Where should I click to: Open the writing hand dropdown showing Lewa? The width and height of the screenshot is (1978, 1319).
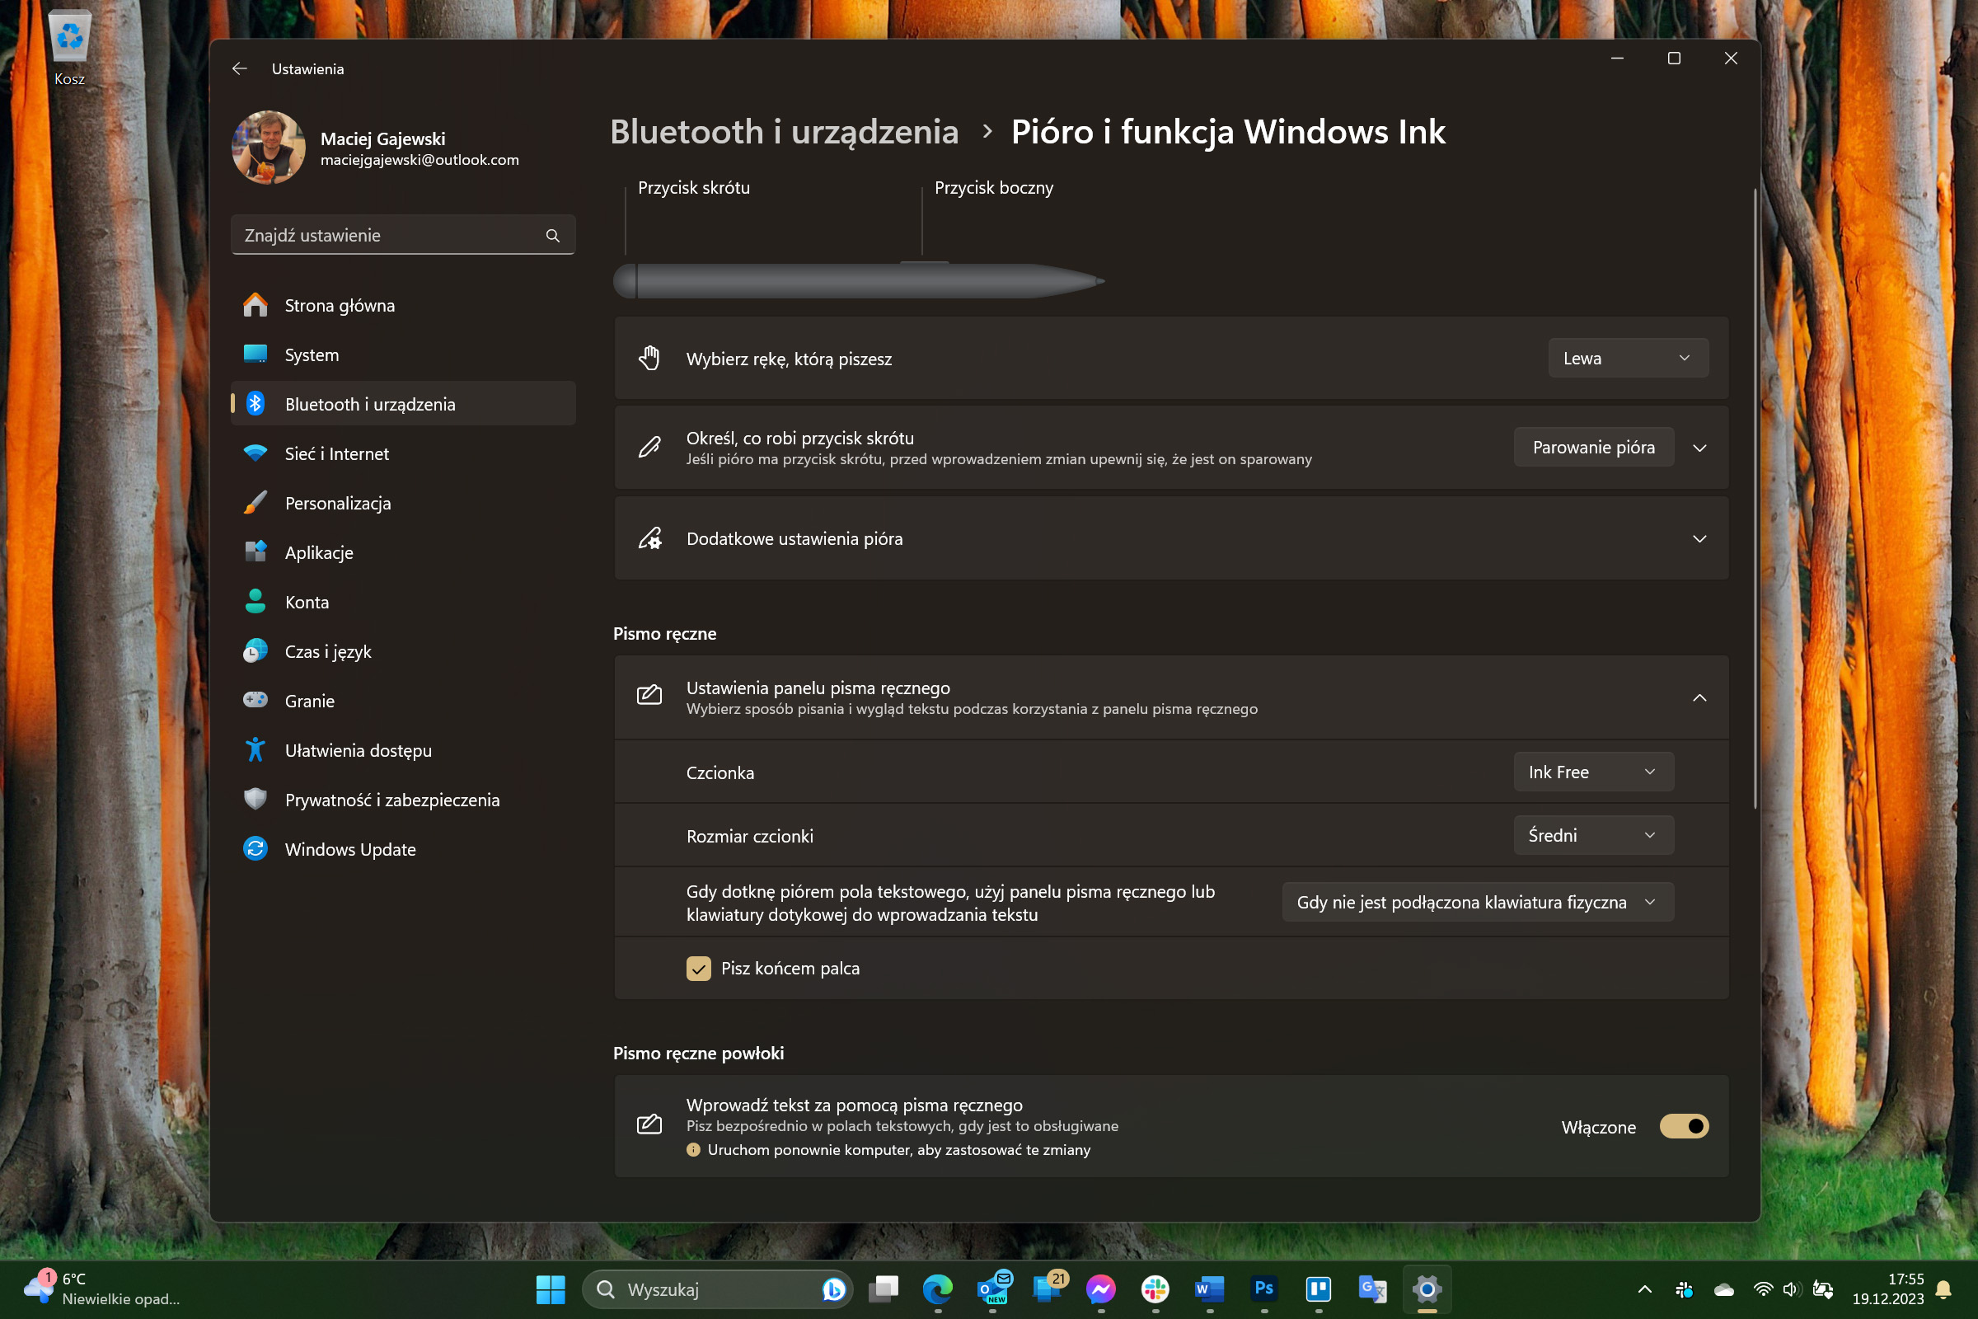1629,359
